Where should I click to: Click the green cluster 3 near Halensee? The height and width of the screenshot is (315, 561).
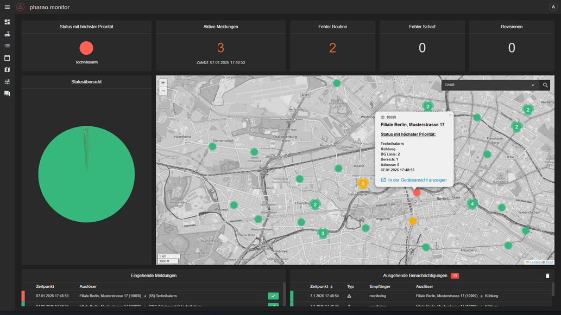[x=323, y=234]
